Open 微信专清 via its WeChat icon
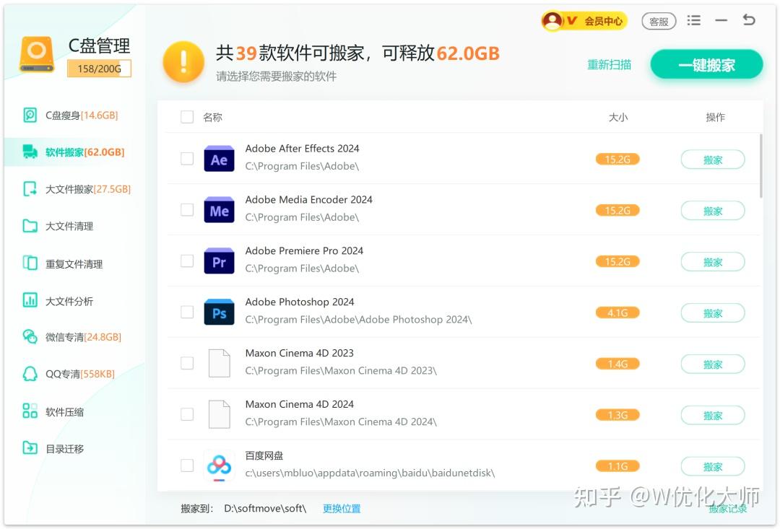Image resolution: width=780 pixels, height=529 pixels. click(30, 336)
